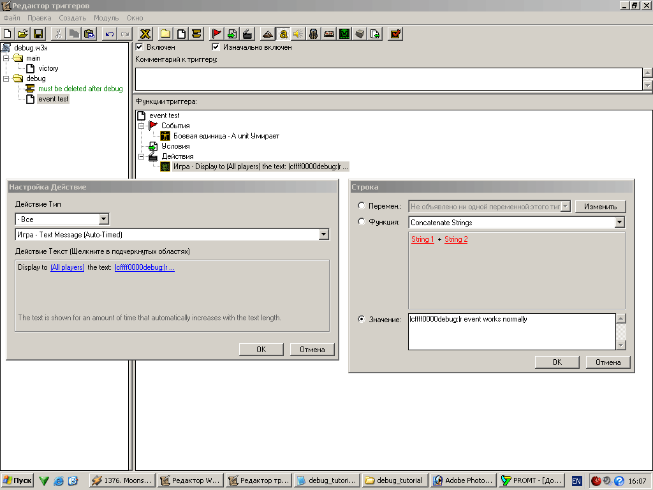Open the 'Text Message (Auto-Timed)' action dropdown

click(323, 235)
